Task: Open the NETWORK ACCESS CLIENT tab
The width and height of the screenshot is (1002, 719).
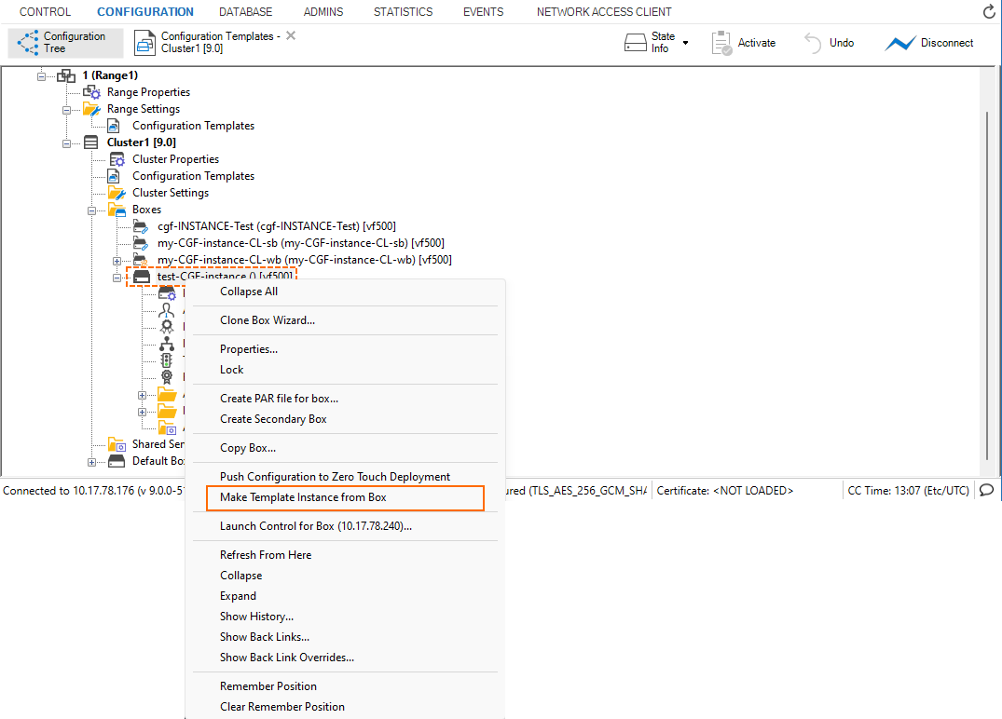Action: click(604, 11)
